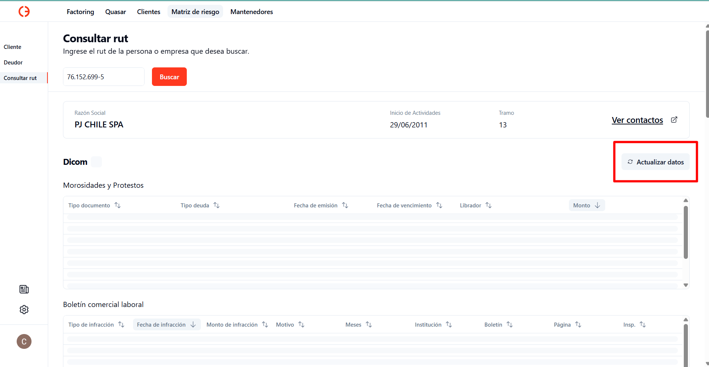Sort by Tipo documento column arrows
709x367 pixels.
pyautogui.click(x=117, y=205)
